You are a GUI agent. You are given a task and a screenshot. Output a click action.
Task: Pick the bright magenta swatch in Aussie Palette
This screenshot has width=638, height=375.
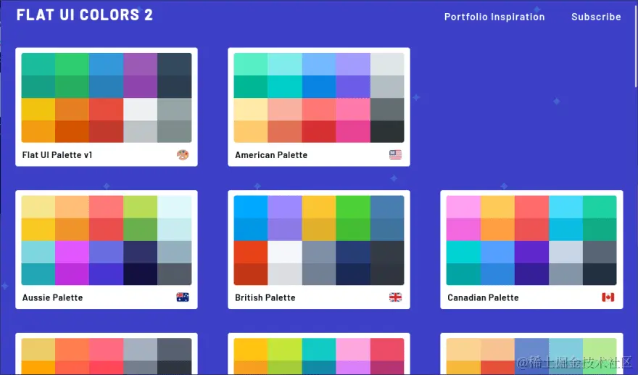pyautogui.click(x=72, y=252)
